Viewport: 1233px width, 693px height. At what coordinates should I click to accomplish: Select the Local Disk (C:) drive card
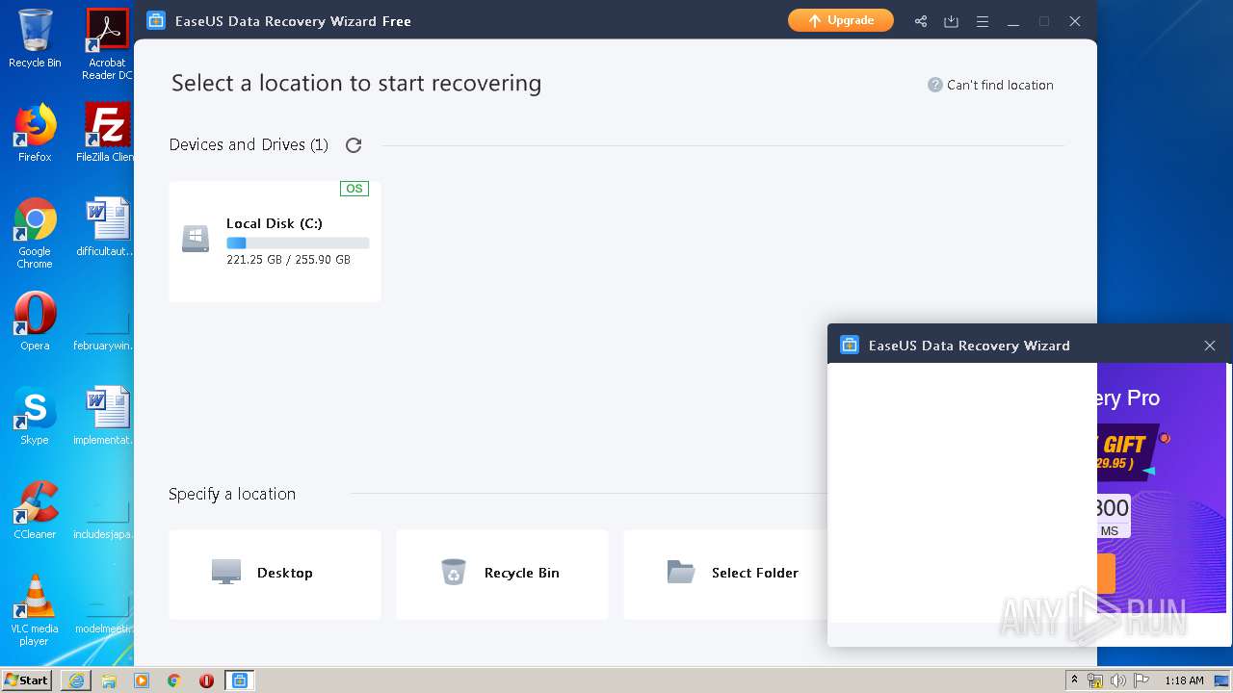(275, 241)
